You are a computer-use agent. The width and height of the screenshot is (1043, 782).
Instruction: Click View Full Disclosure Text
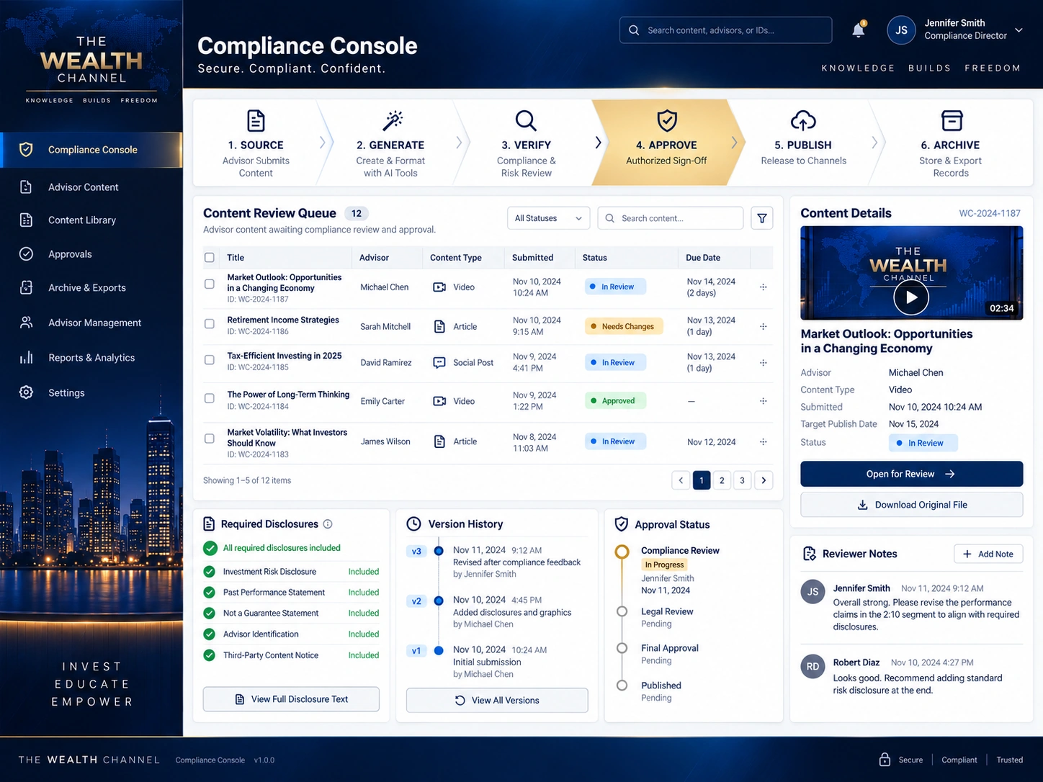pos(291,699)
